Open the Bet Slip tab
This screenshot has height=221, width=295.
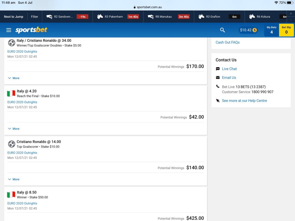coord(286,30)
